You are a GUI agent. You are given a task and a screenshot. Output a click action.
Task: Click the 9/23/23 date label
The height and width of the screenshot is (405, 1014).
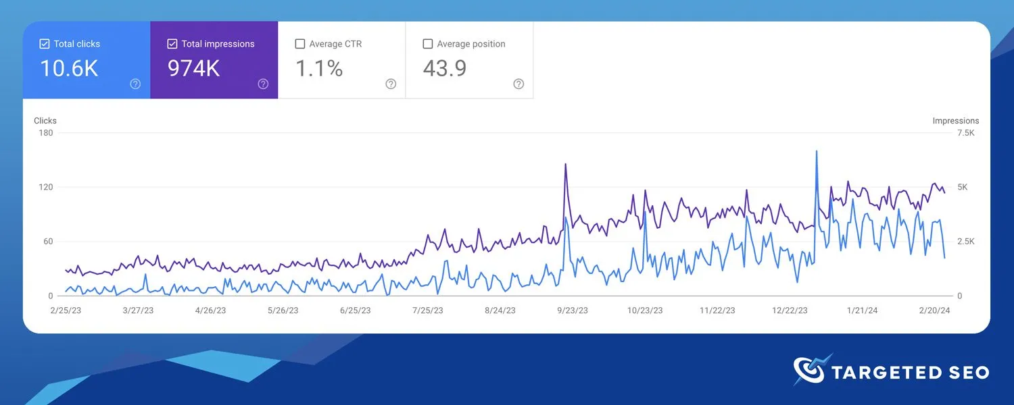(x=573, y=310)
